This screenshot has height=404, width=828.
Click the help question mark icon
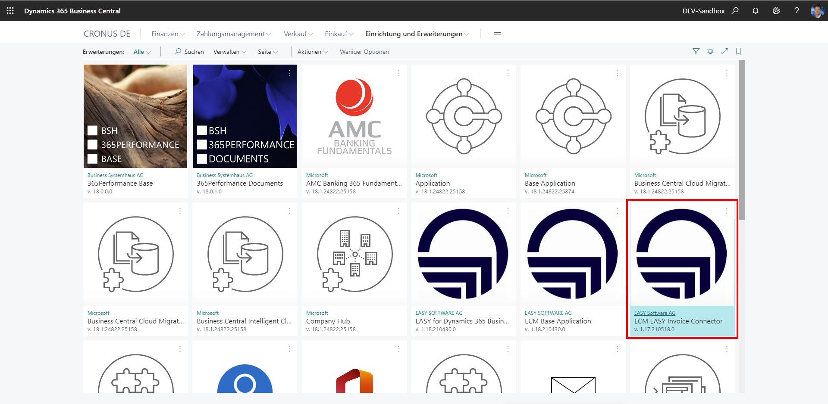797,11
